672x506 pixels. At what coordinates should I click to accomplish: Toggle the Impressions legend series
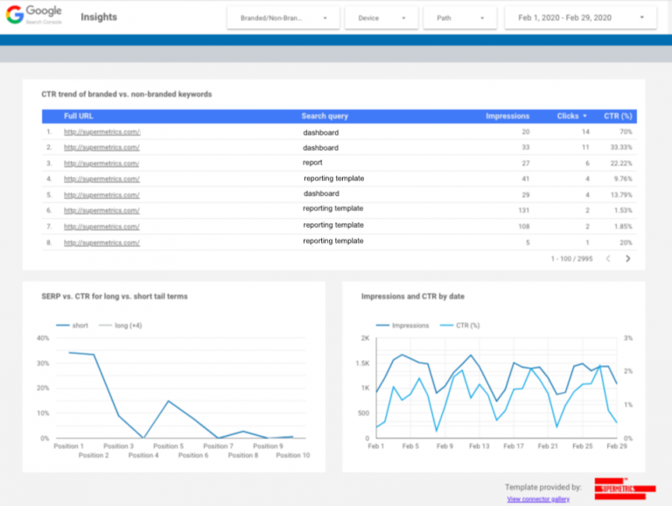click(x=402, y=325)
